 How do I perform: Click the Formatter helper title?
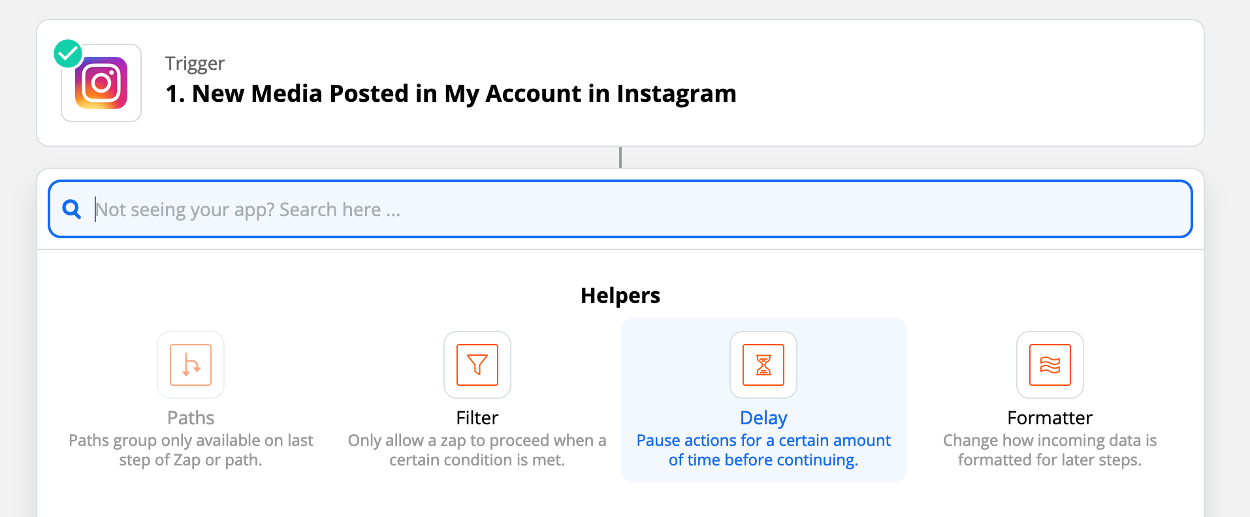1050,418
